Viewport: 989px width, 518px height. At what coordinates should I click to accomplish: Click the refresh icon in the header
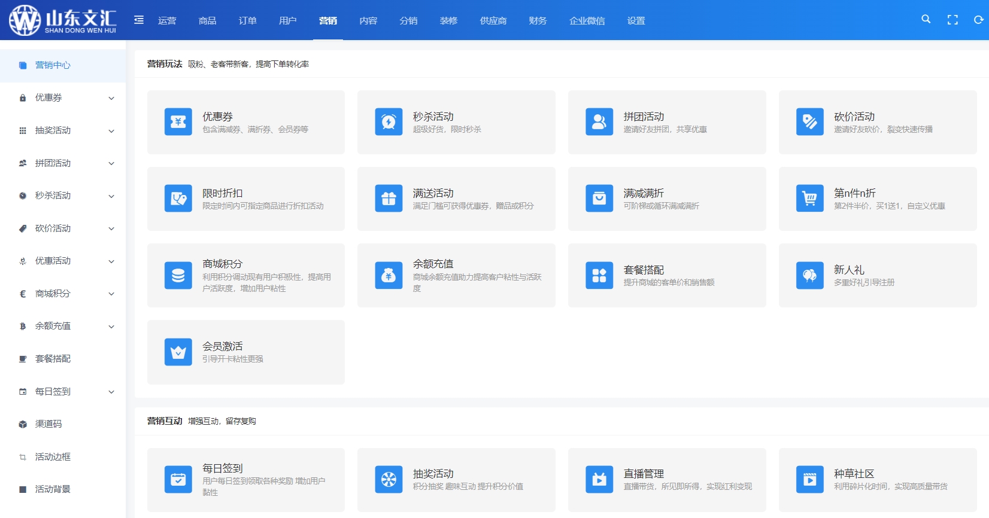[x=979, y=20]
